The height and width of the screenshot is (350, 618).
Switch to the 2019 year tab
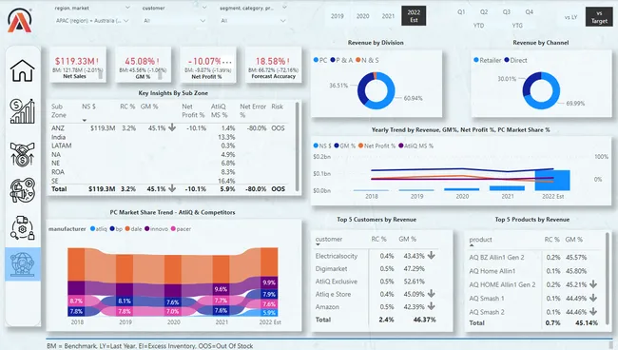click(x=337, y=16)
